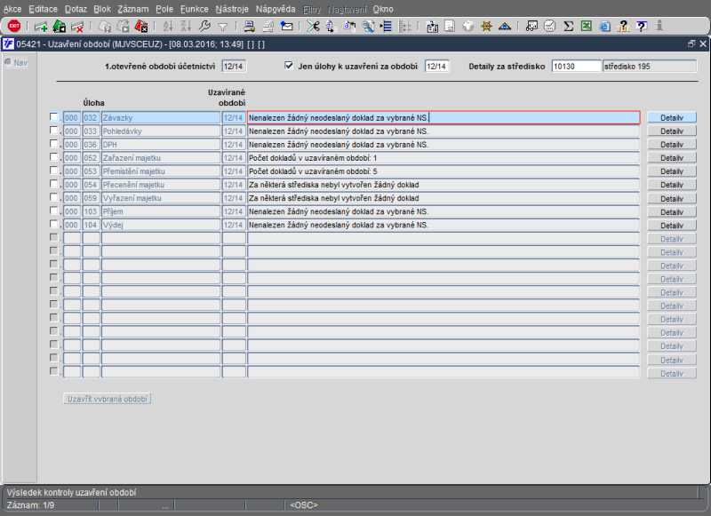The image size is (711, 516).
Task: Check the box for Přemístění majetku row
Action: 54,171
